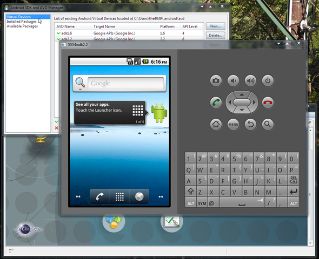Click the dropdown arrow in AVD Manager title bar
Screen dimensions: 319x259
(x=202, y=6)
